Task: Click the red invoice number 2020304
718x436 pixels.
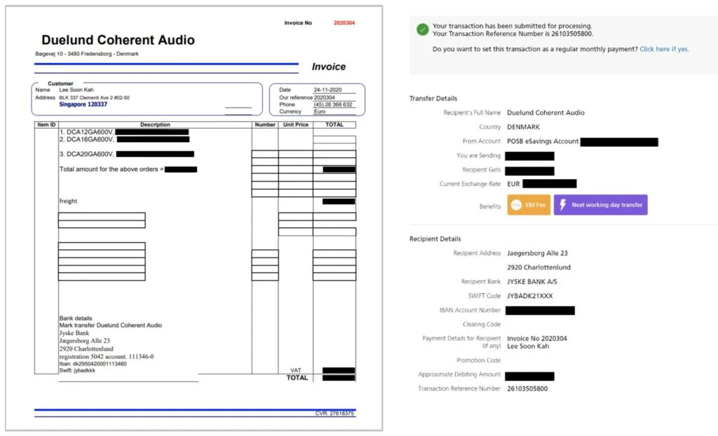Action: 344,23
